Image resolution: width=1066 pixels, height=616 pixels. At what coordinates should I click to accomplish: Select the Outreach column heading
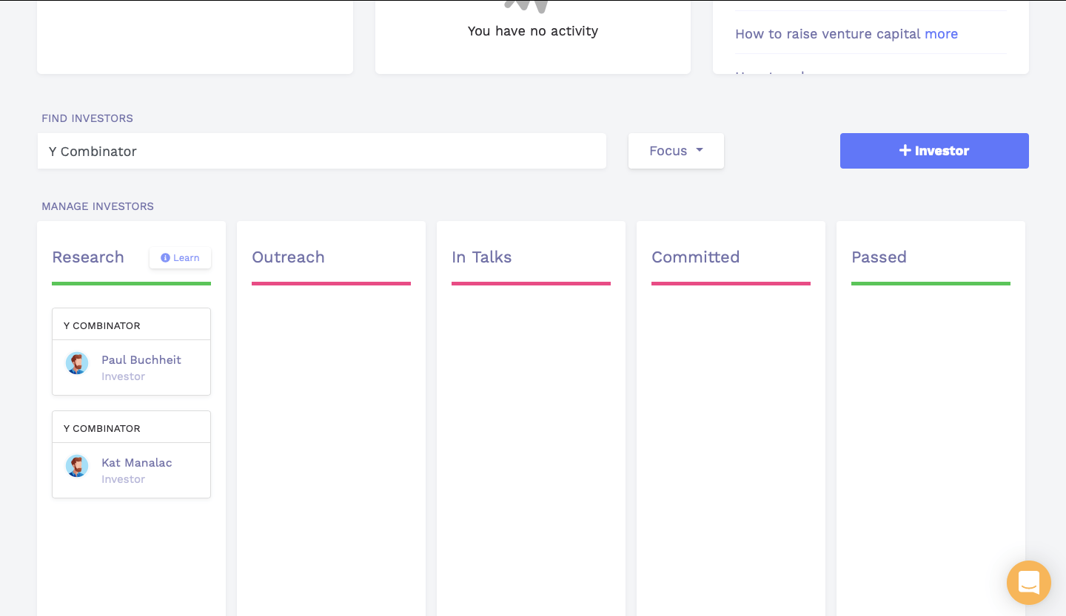pos(288,257)
